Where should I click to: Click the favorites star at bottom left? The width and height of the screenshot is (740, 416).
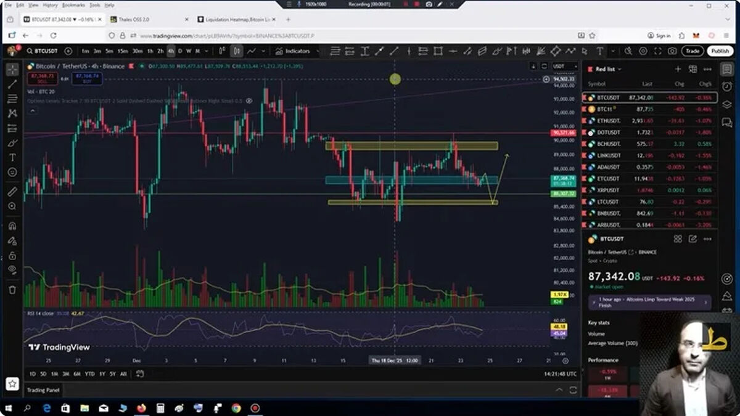pyautogui.click(x=12, y=384)
